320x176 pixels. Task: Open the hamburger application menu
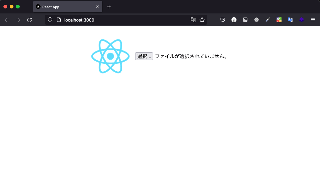pos(313,20)
